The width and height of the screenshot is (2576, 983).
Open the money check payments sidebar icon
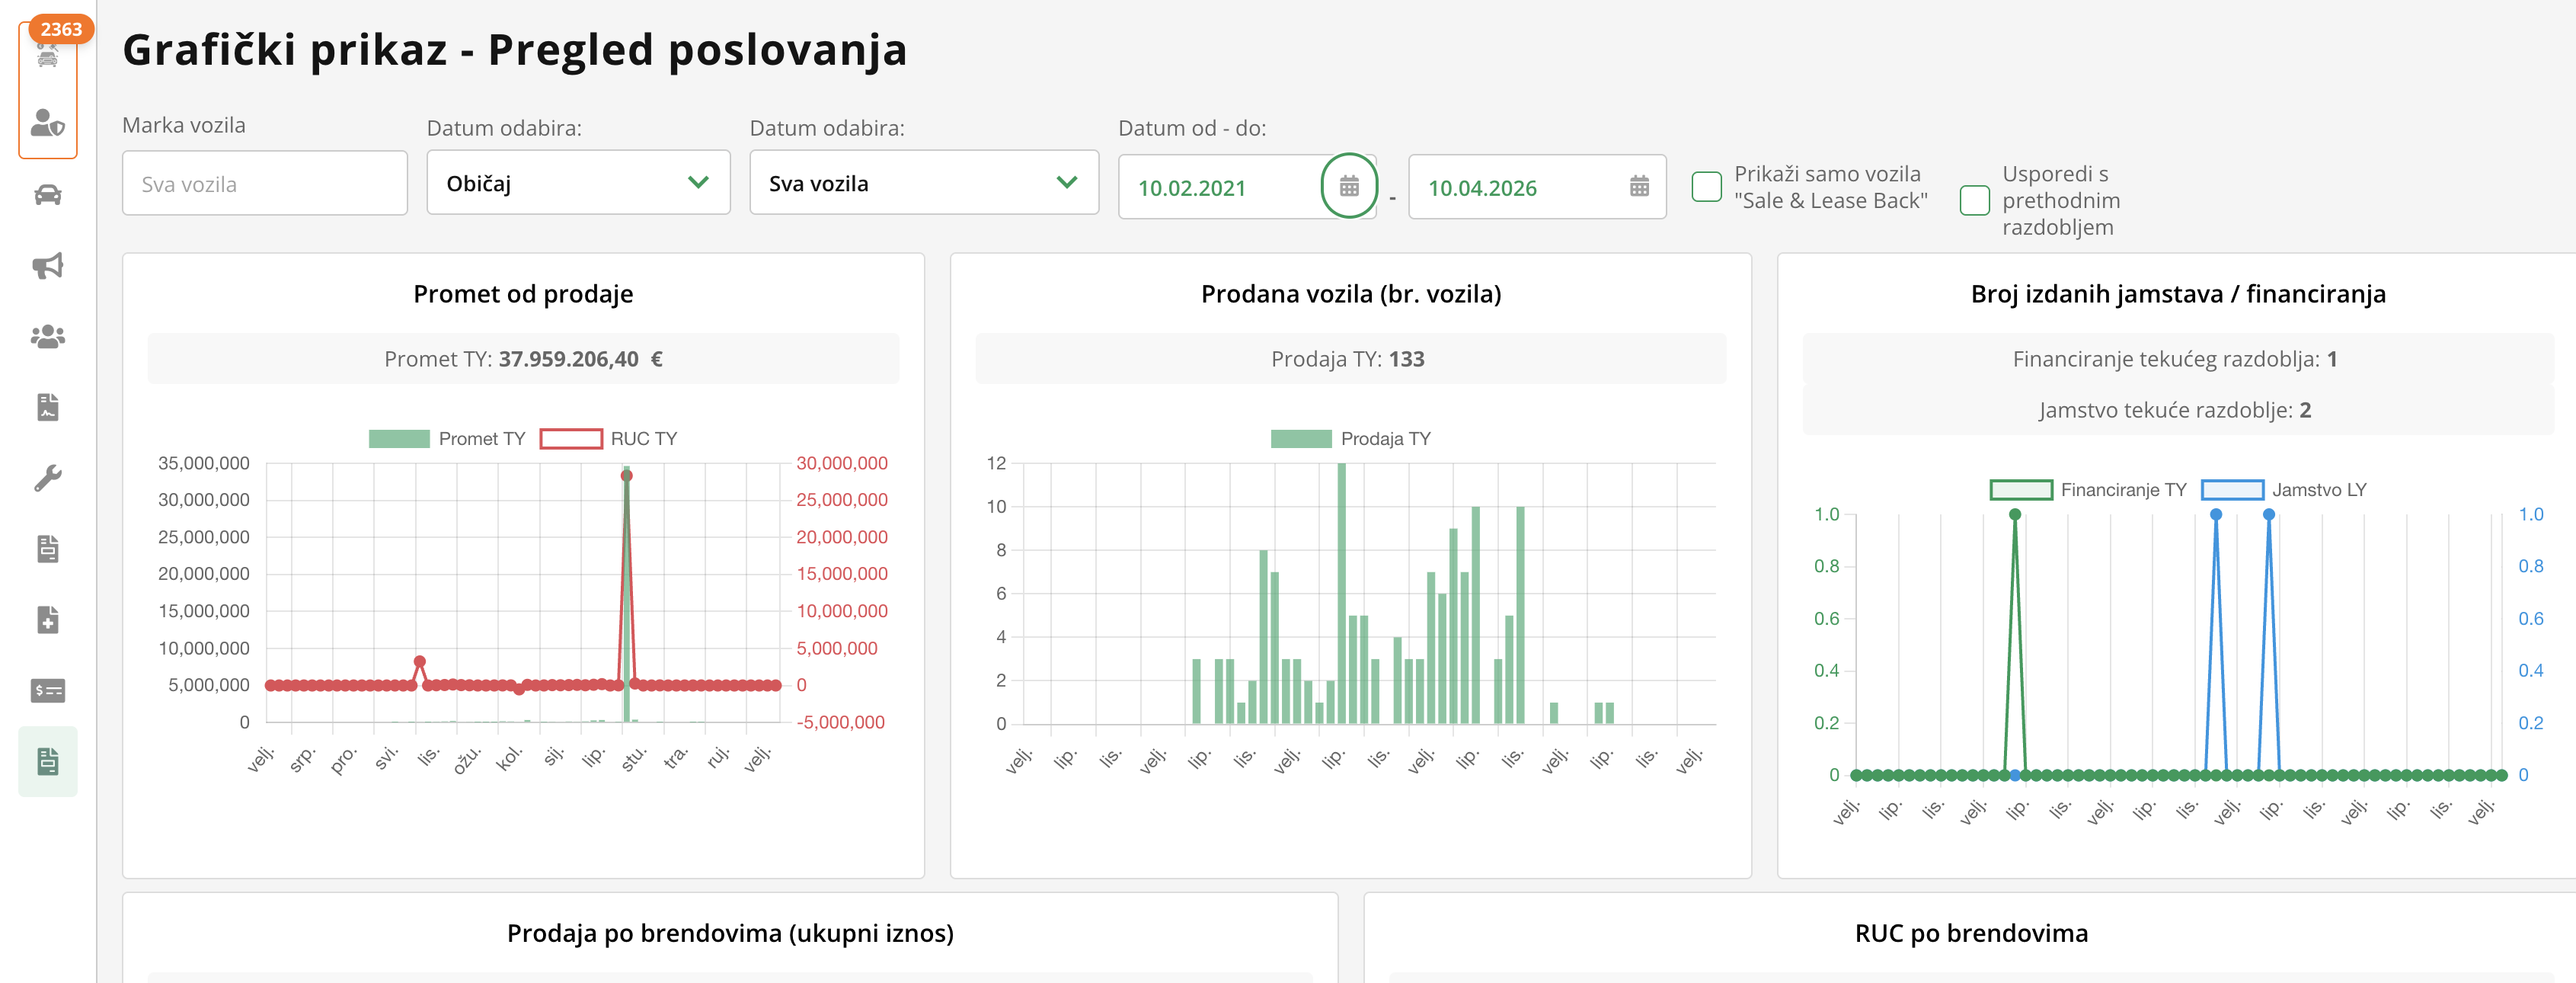coord(47,690)
